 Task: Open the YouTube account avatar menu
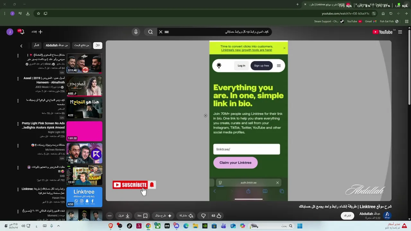pos(10,32)
